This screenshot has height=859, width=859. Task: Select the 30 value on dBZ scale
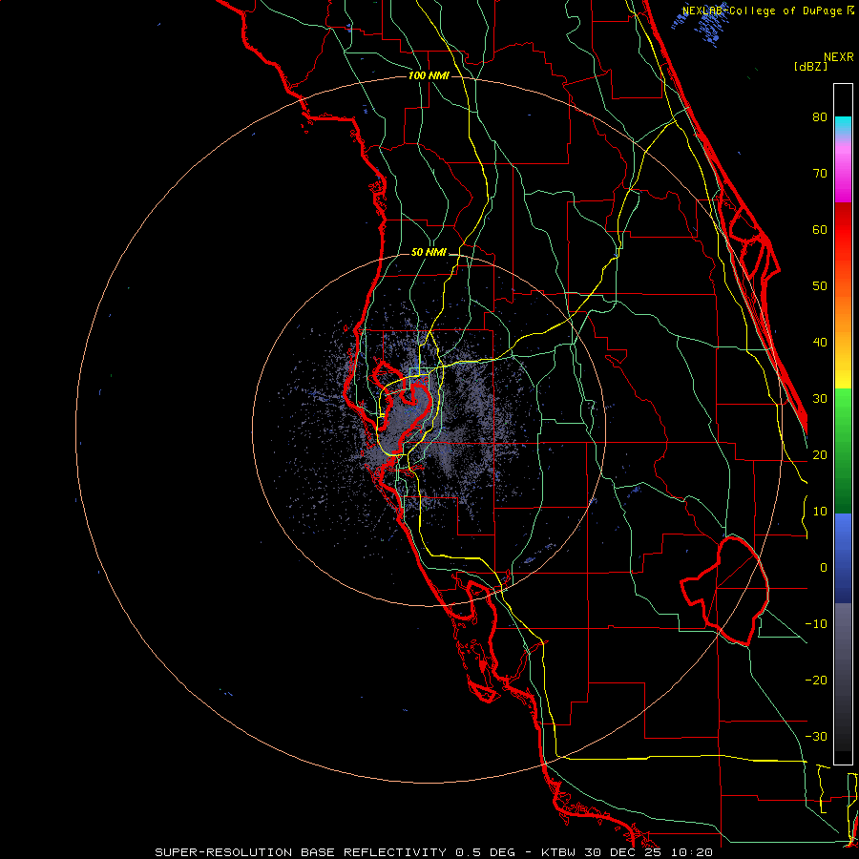pos(820,399)
